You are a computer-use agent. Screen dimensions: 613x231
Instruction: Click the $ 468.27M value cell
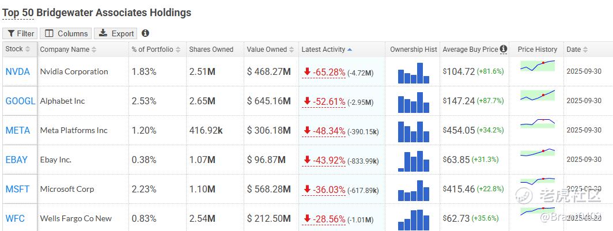[x=269, y=71]
